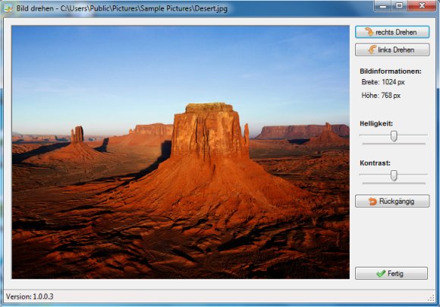Screen dimensions: 440x307
Task: Click the orange rotate-right arrow icon
Action: (369, 32)
